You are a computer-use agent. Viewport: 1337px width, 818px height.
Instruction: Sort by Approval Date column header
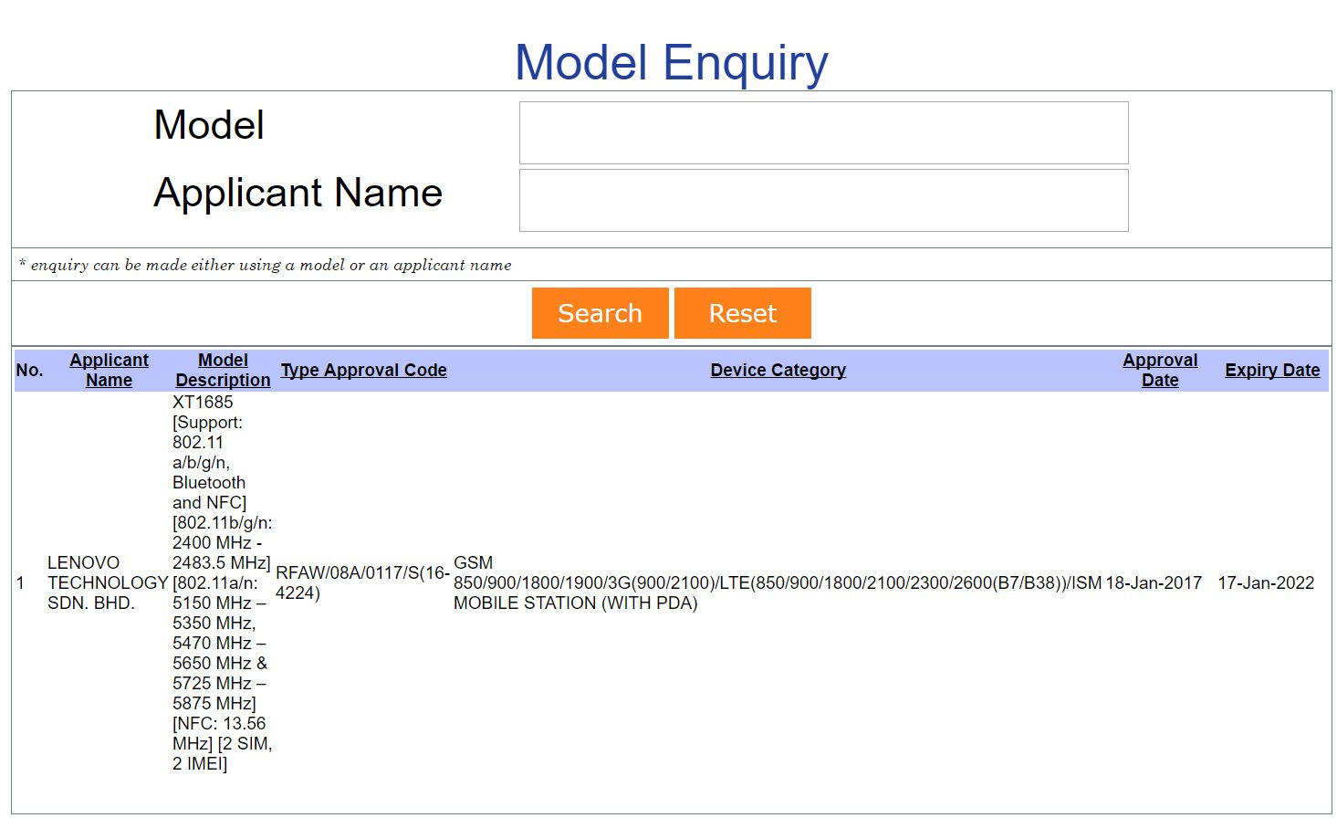pyautogui.click(x=1159, y=370)
